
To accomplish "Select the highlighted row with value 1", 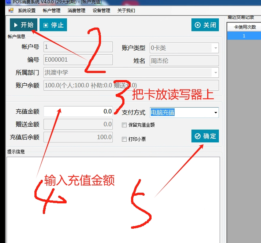I will pos(244,36).
